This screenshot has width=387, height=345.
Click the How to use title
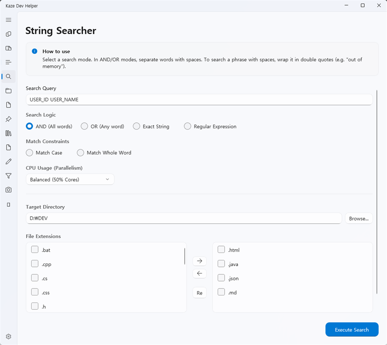[x=56, y=51]
